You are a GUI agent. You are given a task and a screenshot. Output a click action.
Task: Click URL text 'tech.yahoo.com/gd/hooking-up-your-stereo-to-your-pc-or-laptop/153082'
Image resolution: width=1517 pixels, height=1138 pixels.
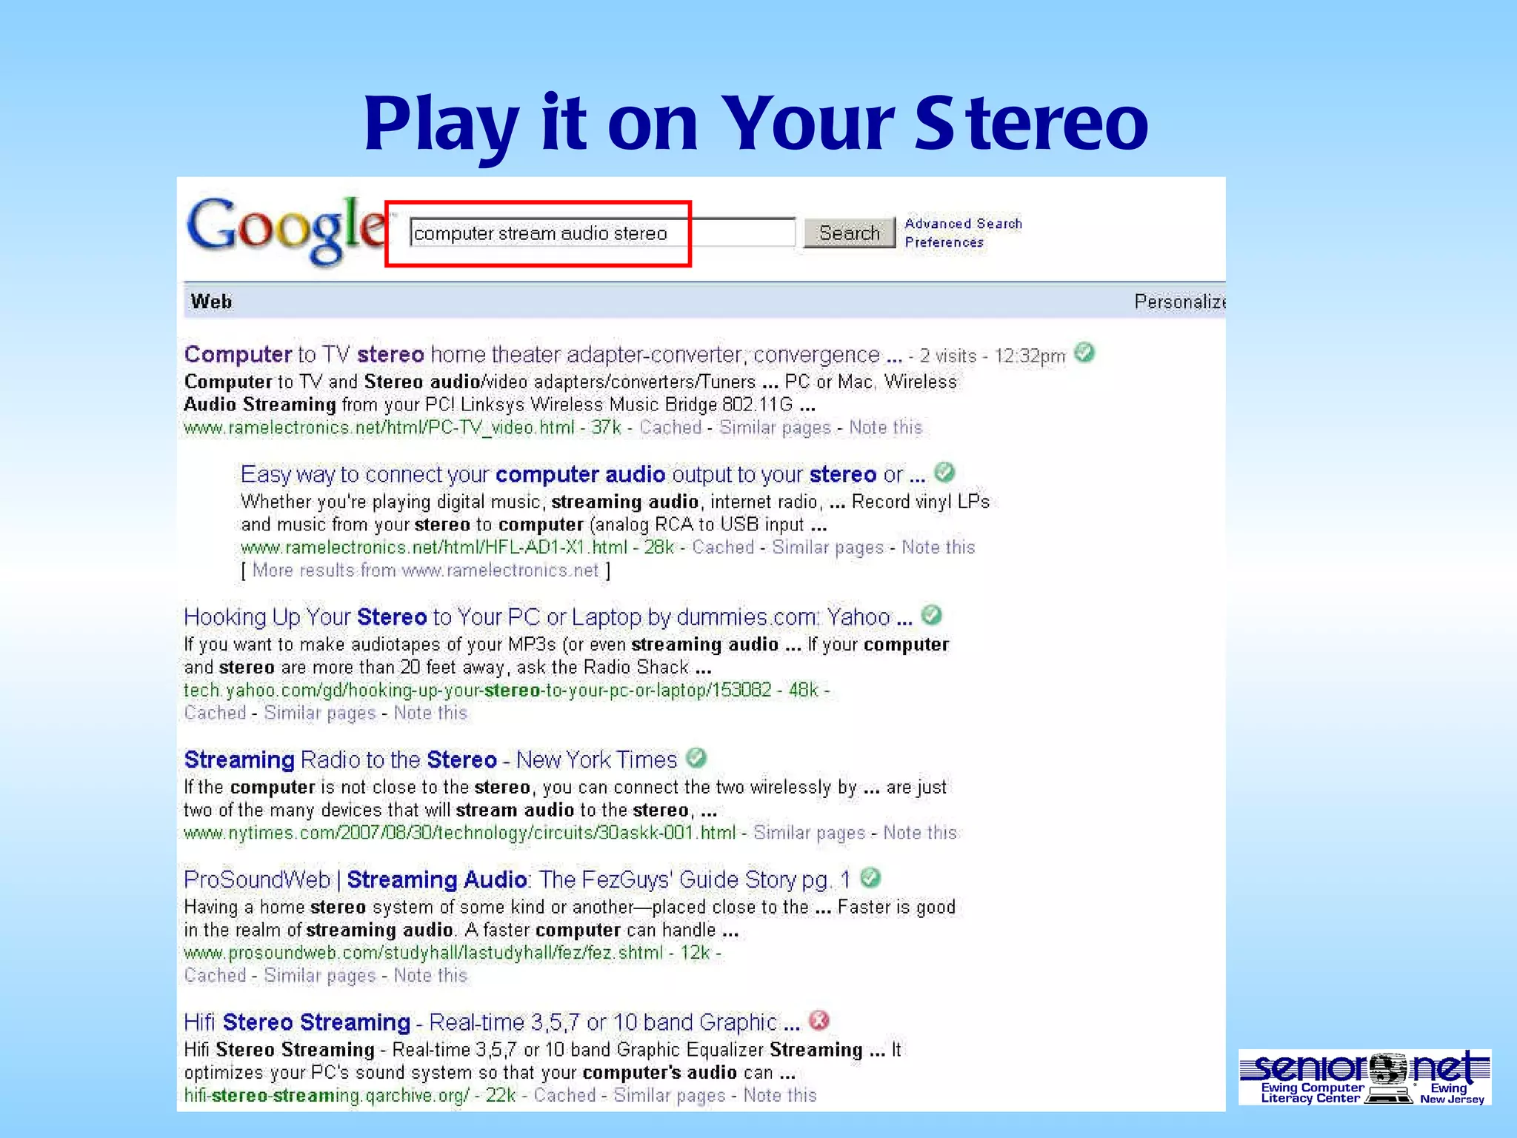coord(478,691)
